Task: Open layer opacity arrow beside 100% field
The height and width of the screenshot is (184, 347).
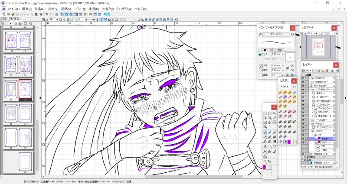Action: pos(314,71)
